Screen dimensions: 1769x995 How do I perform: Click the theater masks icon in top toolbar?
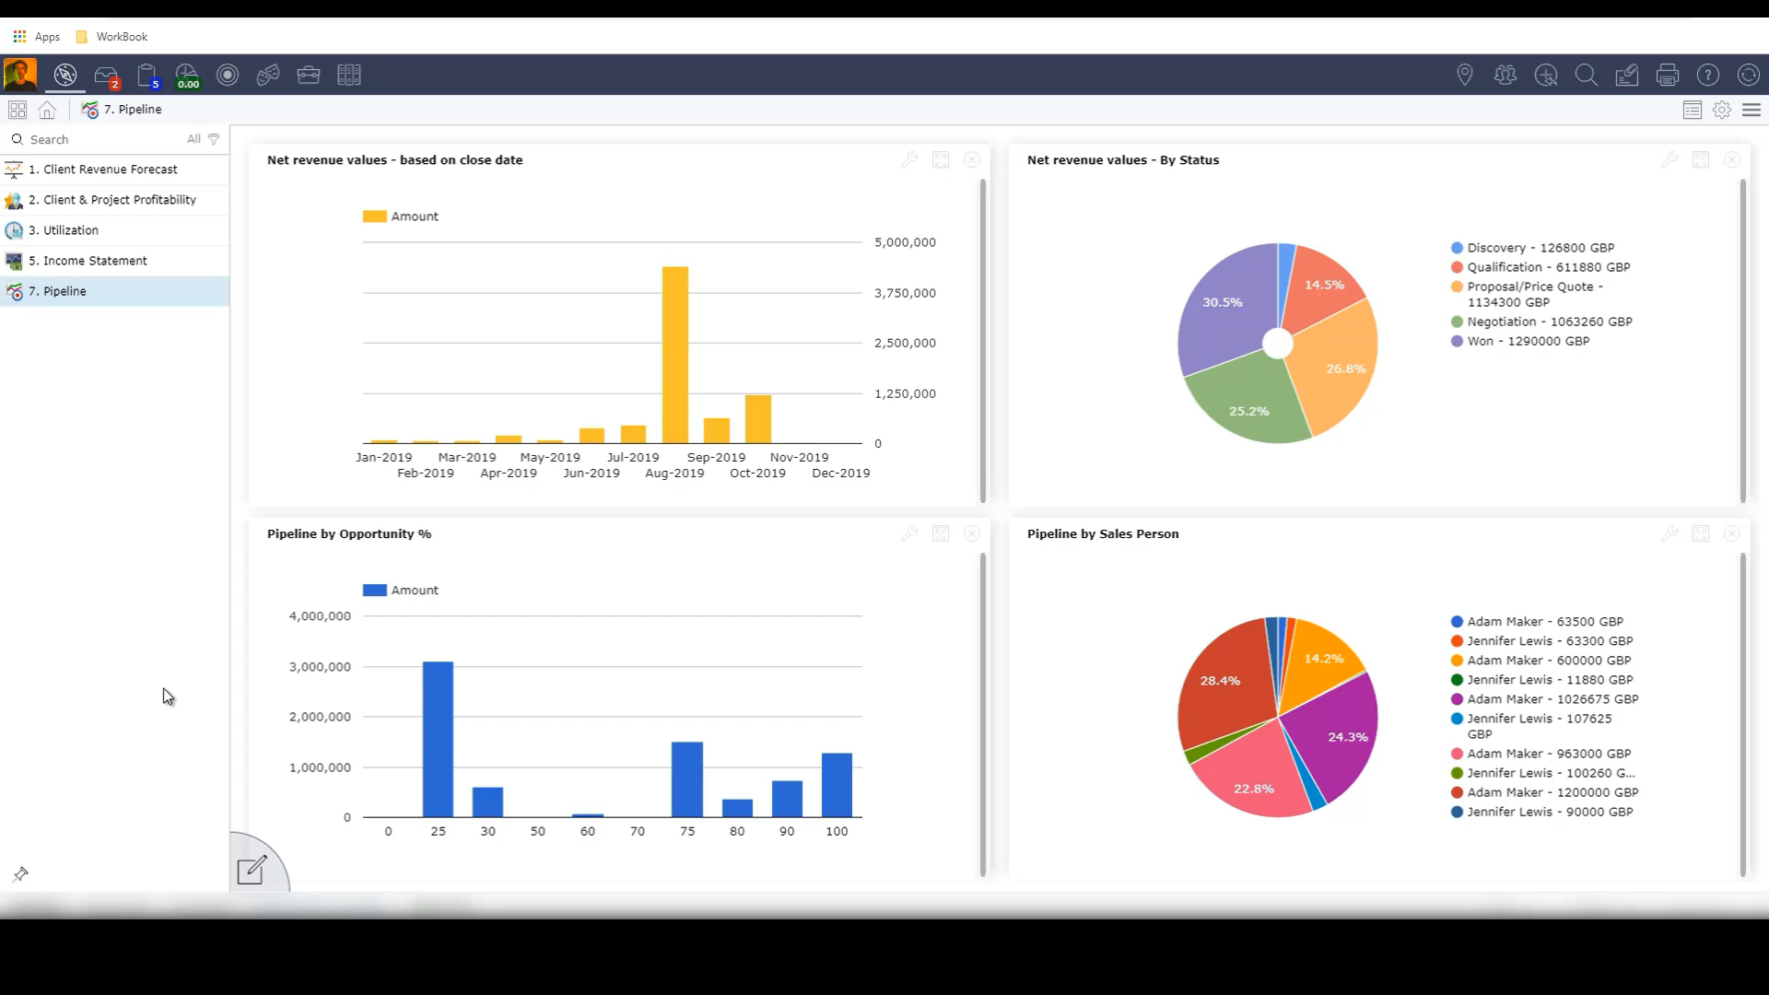pos(268,76)
